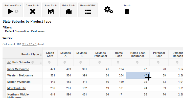This screenshot has height=98, width=183.
Task: Save the table using the disk icon
Action: pyautogui.click(x=51, y=11)
